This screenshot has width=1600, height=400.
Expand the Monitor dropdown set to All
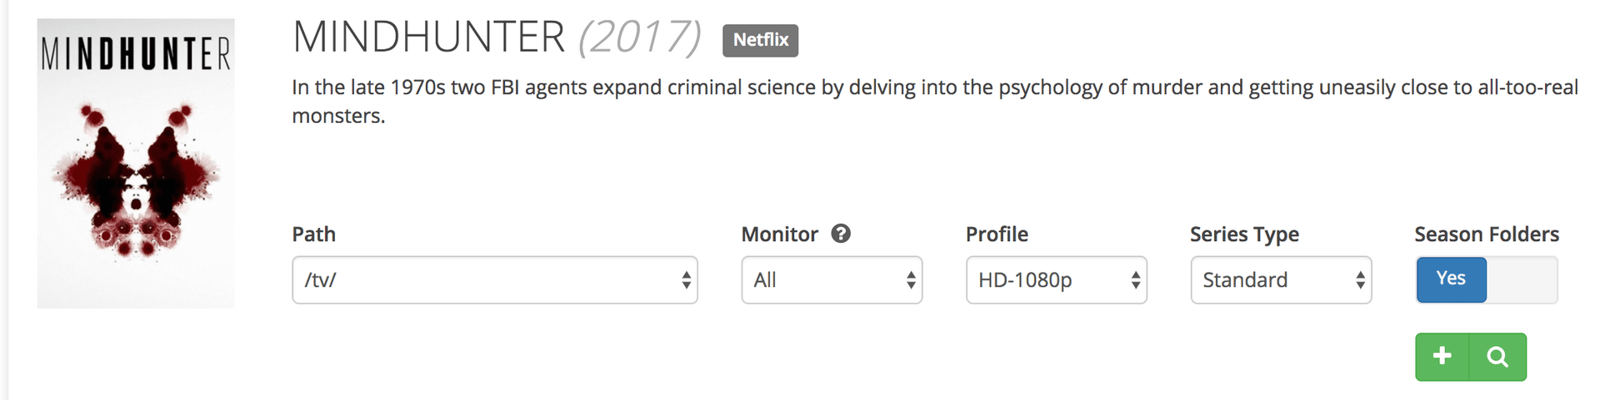pos(831,280)
